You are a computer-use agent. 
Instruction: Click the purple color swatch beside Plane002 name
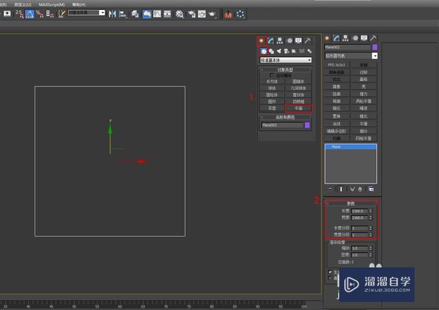pos(307,125)
